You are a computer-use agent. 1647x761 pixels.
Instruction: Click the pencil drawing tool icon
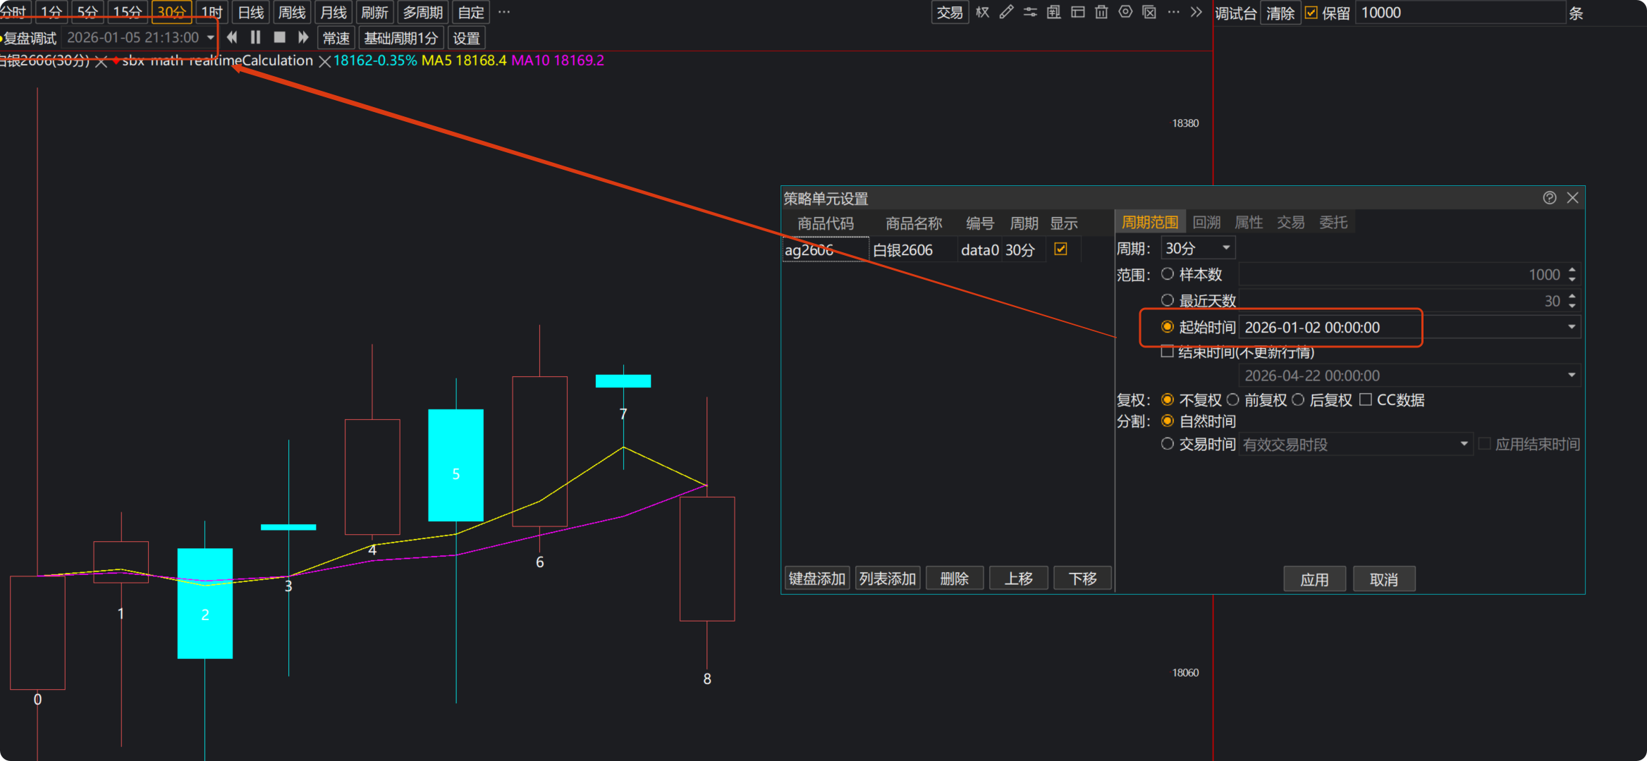1006,12
